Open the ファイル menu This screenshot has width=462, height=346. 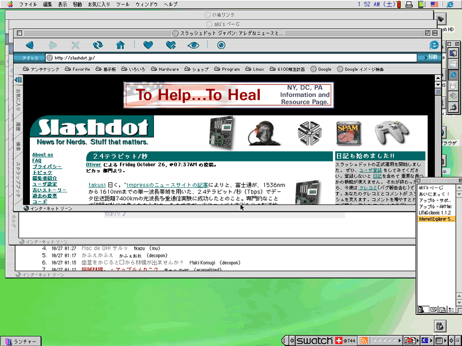tap(28, 4)
